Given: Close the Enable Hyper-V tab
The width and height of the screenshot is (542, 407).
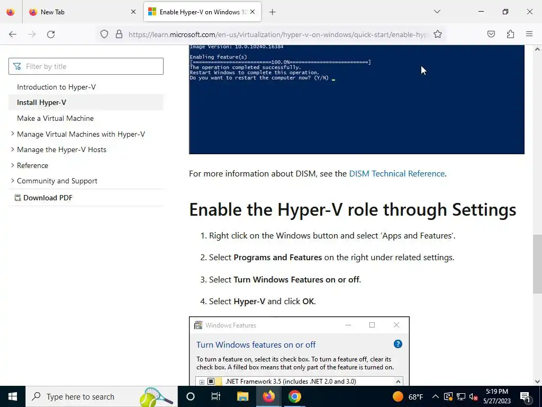Looking at the screenshot, I should (252, 12).
